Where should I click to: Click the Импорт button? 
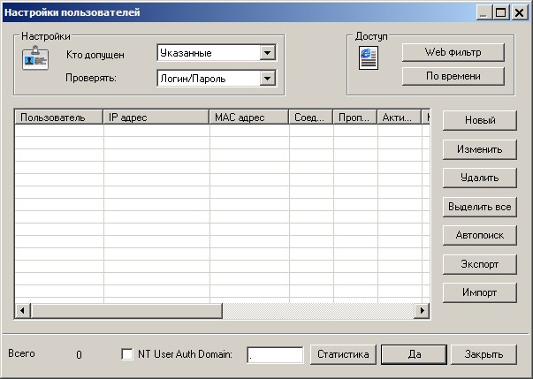tap(478, 292)
